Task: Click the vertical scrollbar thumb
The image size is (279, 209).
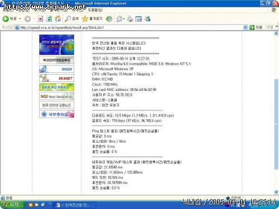Action: [x=276, y=124]
